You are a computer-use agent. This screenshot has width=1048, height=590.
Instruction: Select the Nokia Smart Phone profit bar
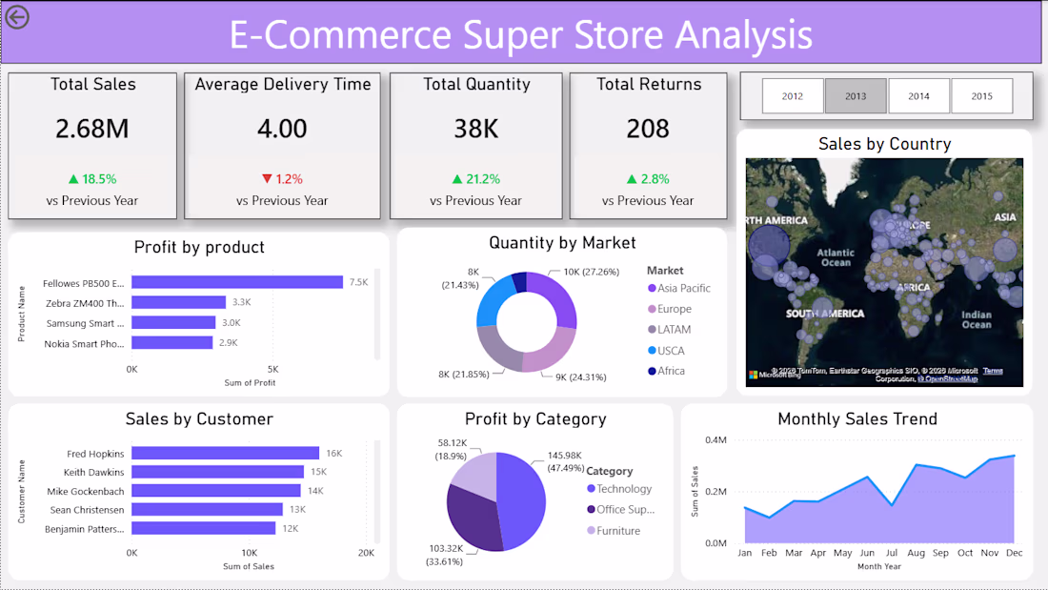click(x=171, y=342)
